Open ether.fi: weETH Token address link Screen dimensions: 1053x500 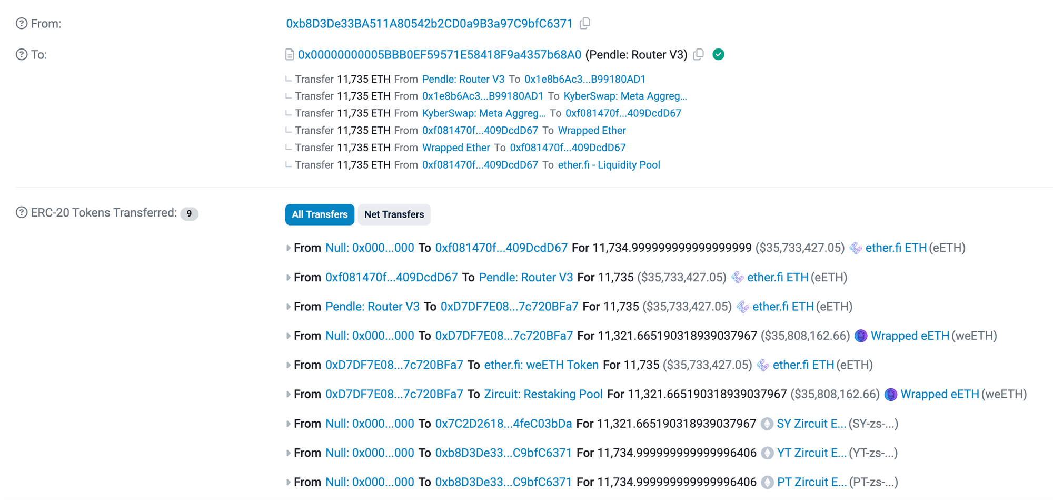point(541,365)
